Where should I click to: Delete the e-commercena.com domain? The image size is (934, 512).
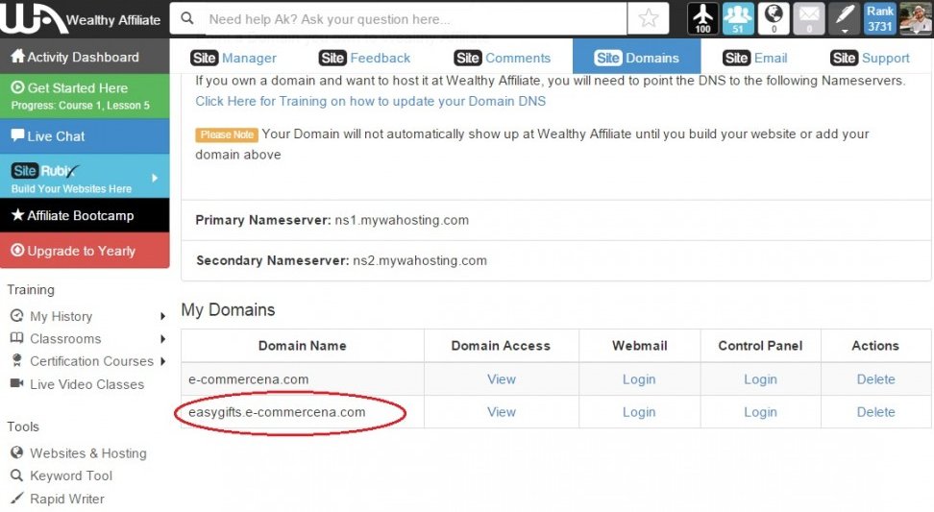[875, 379]
